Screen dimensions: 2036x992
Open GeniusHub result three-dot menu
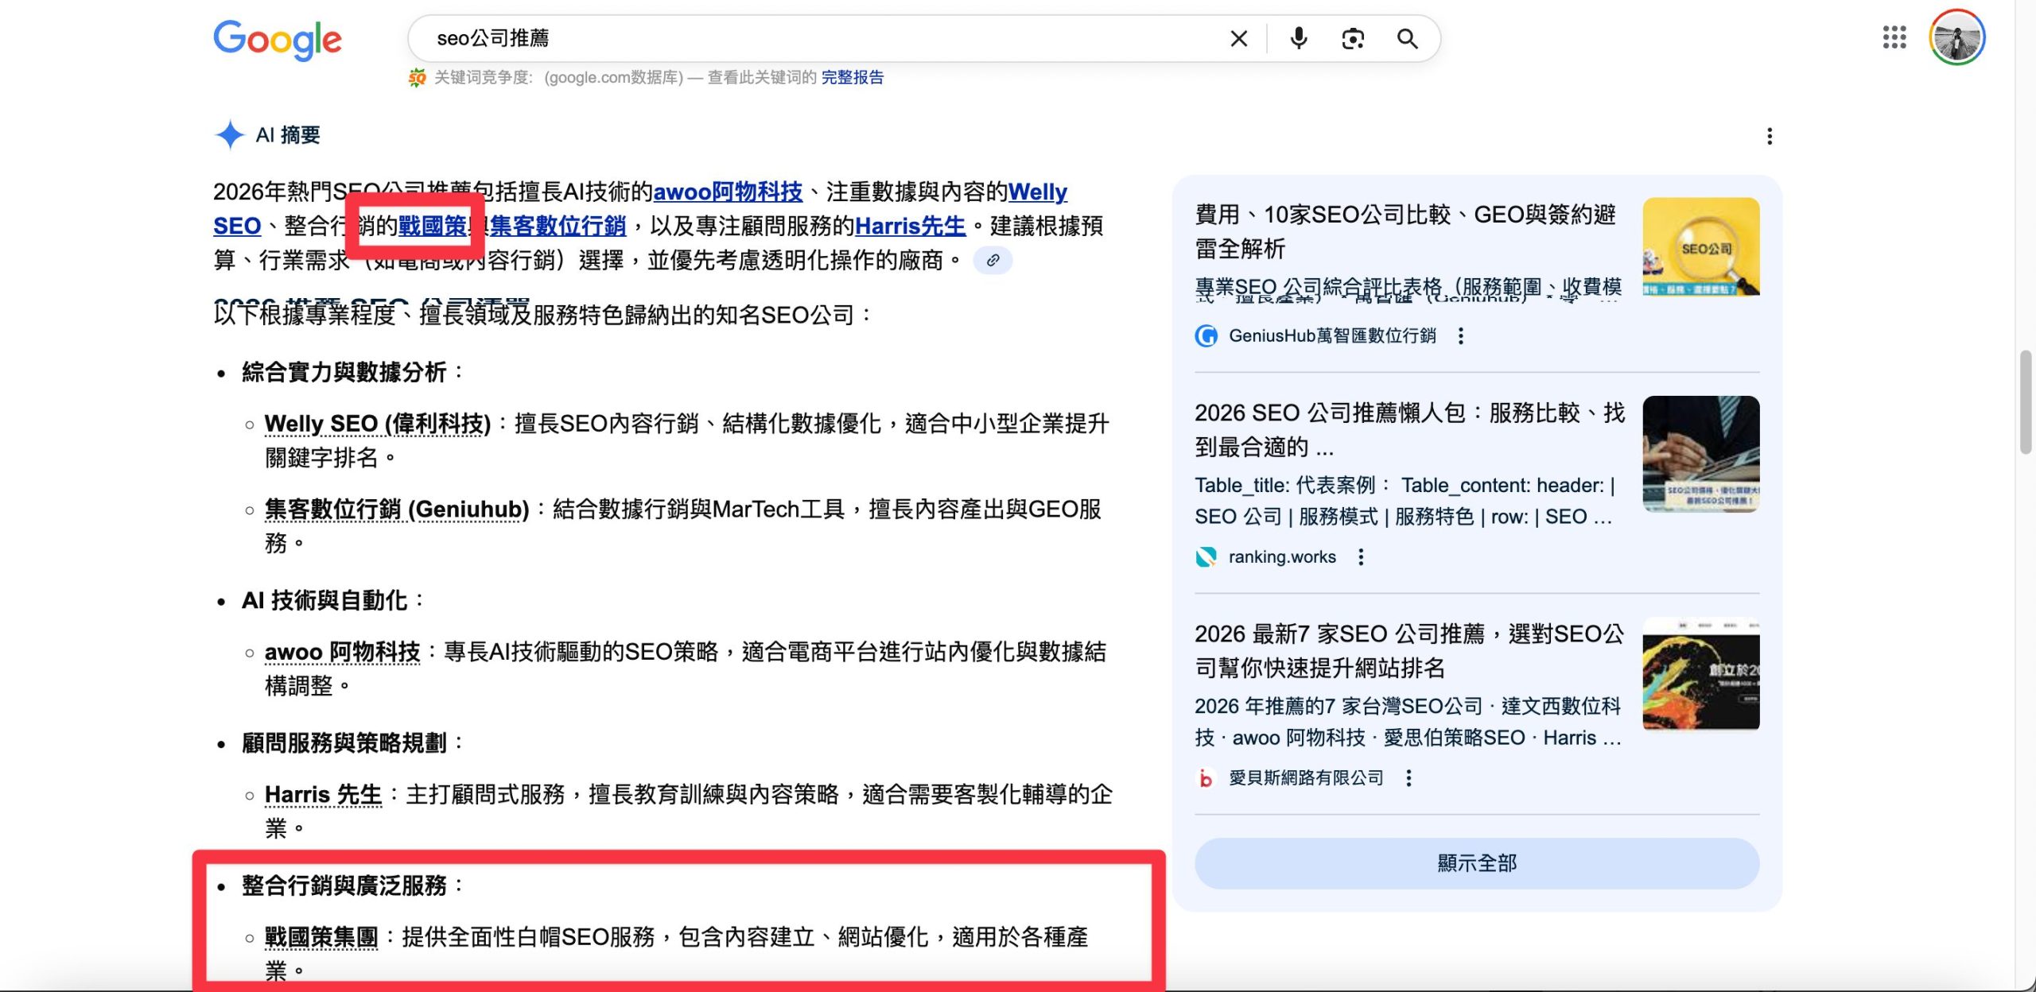pos(1460,335)
